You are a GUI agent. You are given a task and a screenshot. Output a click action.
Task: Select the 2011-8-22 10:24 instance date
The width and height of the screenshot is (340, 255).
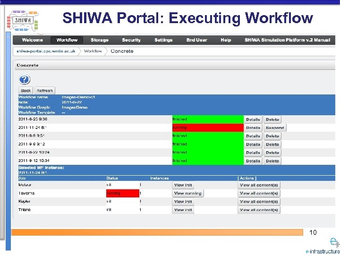point(34,152)
